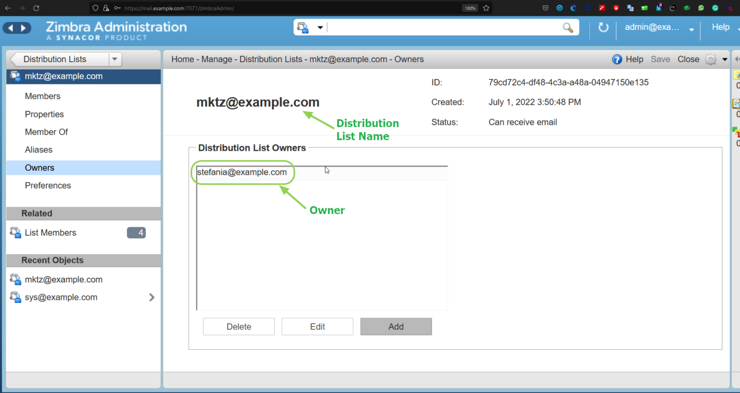Open the Member Of section
Screen dimensions: 740x393
(46, 132)
